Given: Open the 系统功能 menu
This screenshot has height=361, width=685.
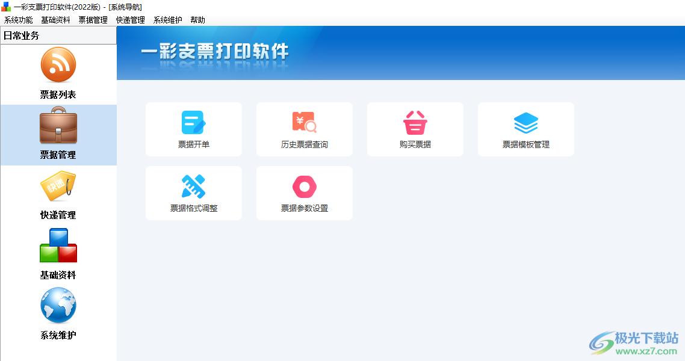Looking at the screenshot, I should (x=19, y=20).
